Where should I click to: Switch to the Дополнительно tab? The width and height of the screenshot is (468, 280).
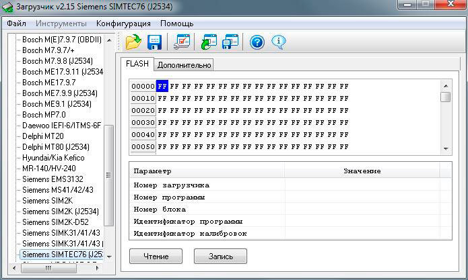pos(185,65)
